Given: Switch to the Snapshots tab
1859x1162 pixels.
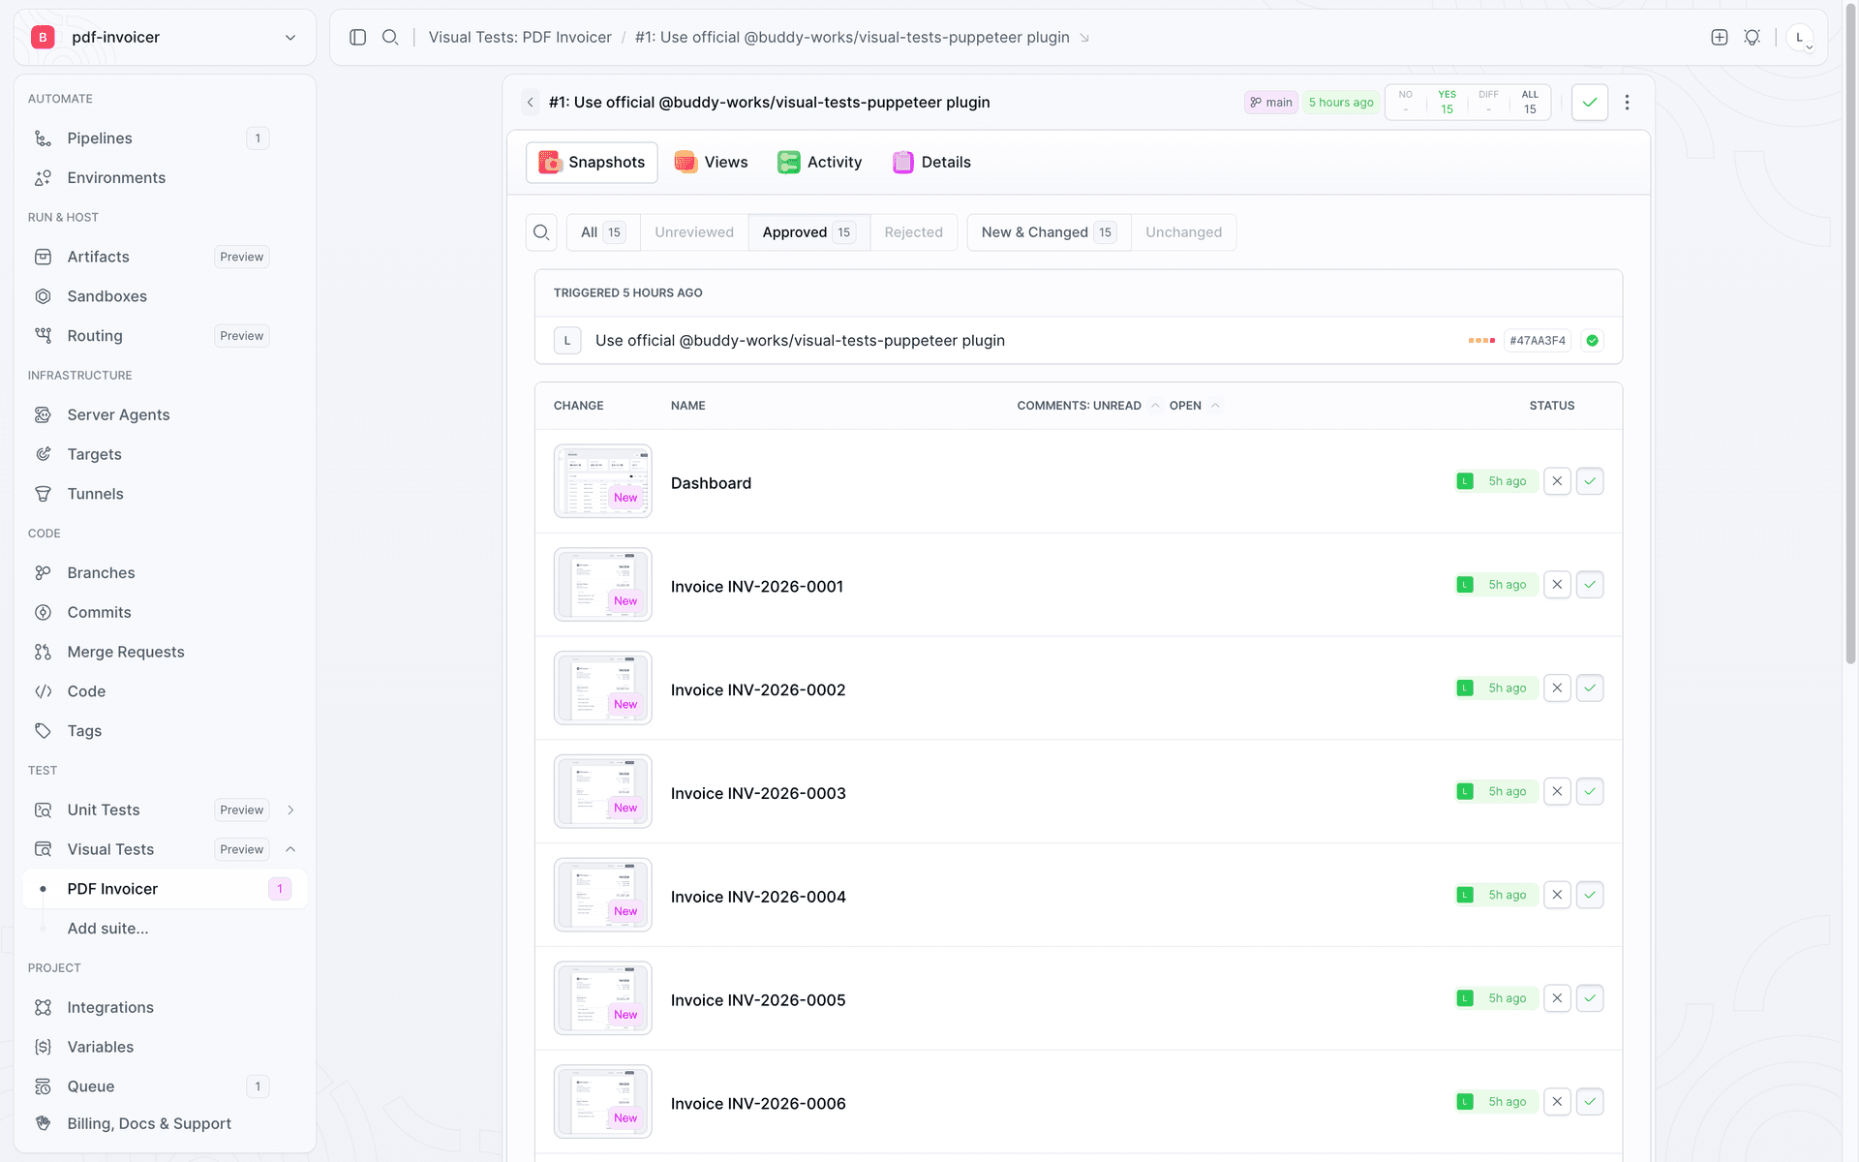Looking at the screenshot, I should (592, 163).
